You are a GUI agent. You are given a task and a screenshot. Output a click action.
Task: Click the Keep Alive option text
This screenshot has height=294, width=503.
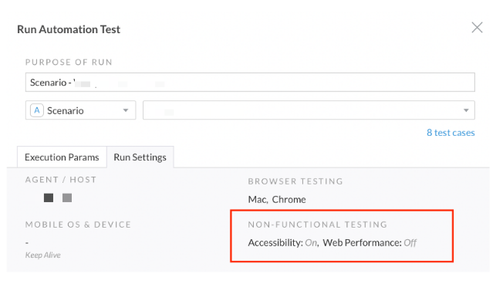coord(43,255)
